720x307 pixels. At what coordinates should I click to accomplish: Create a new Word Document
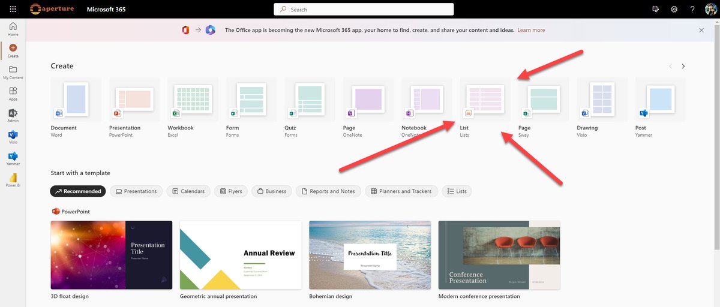click(76, 107)
